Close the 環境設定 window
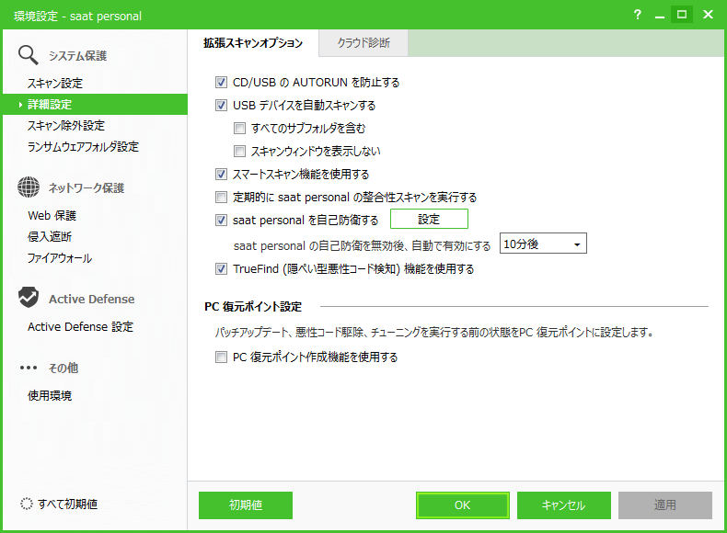Viewport: 727px width, 533px height. [x=708, y=15]
